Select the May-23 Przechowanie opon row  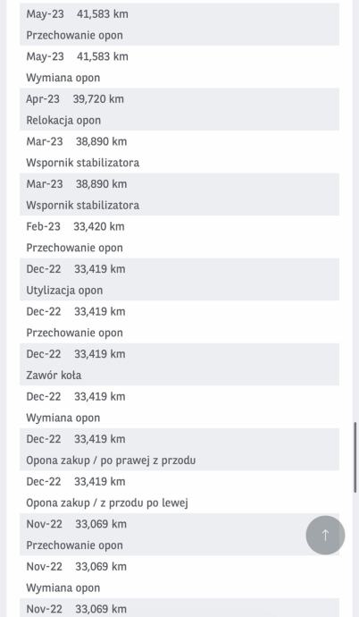tap(179, 24)
